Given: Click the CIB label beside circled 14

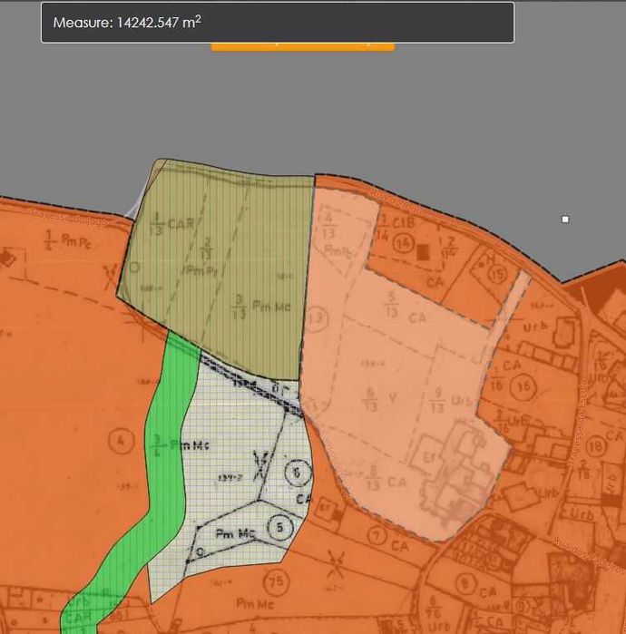Looking at the screenshot, I should click(403, 222).
